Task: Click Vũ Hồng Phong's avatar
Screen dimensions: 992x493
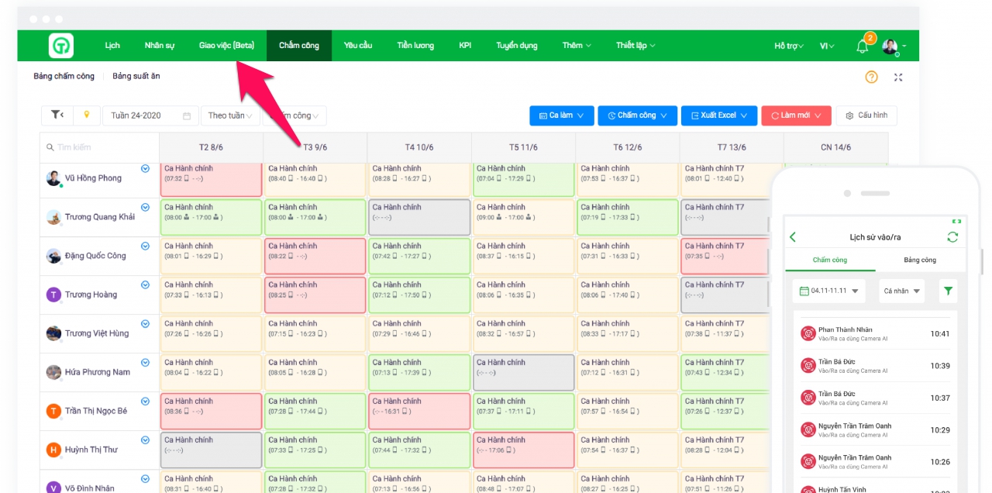Action: pos(53,178)
